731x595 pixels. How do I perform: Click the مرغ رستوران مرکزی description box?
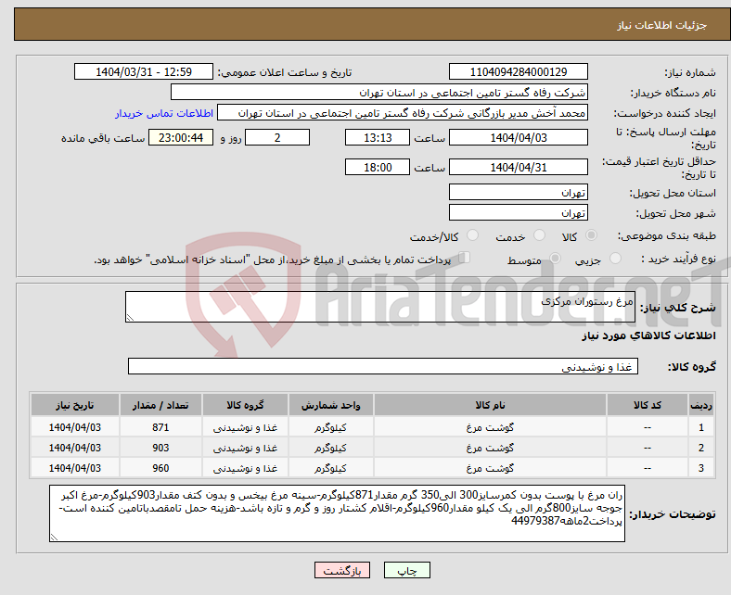click(380, 307)
